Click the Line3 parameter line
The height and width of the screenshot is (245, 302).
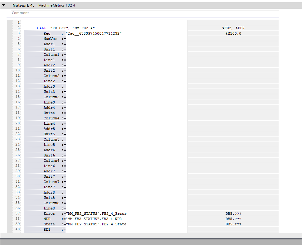49,102
